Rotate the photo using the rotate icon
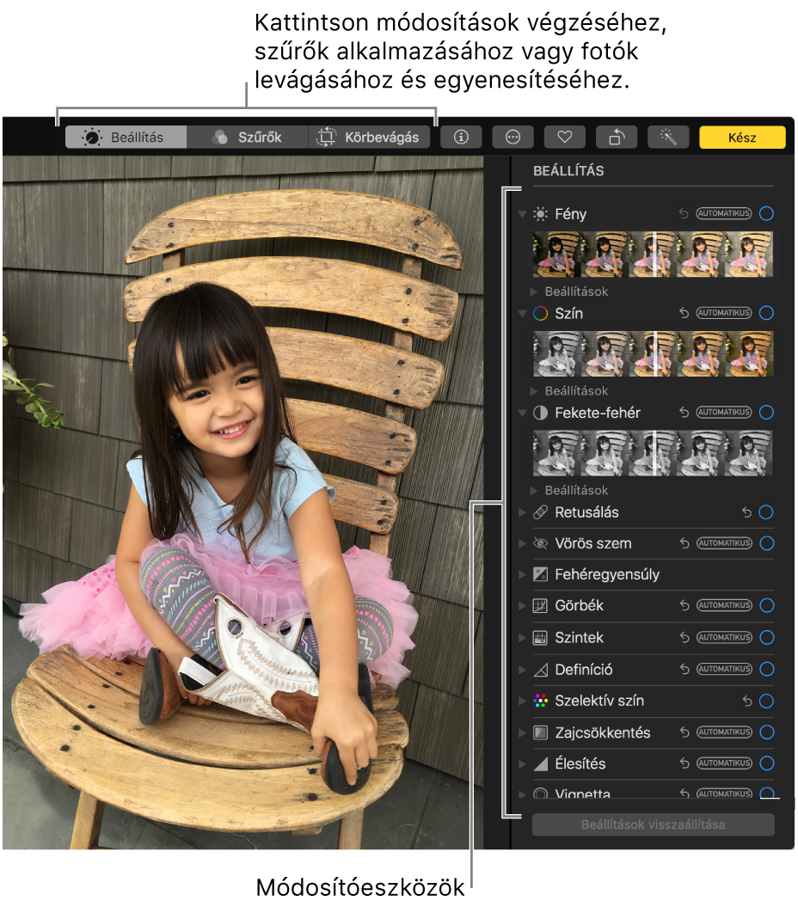The width and height of the screenshot is (798, 907). coord(616,137)
